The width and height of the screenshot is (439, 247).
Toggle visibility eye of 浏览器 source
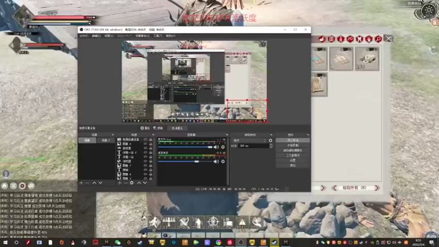[145, 161]
